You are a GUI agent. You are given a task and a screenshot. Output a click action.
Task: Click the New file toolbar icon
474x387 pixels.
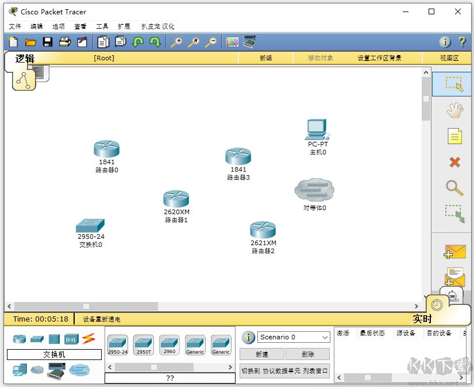click(x=13, y=42)
